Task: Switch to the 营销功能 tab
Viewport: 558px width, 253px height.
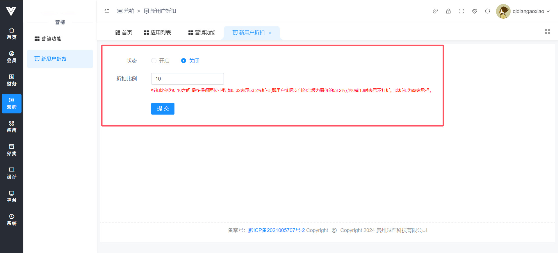Action: pyautogui.click(x=202, y=33)
